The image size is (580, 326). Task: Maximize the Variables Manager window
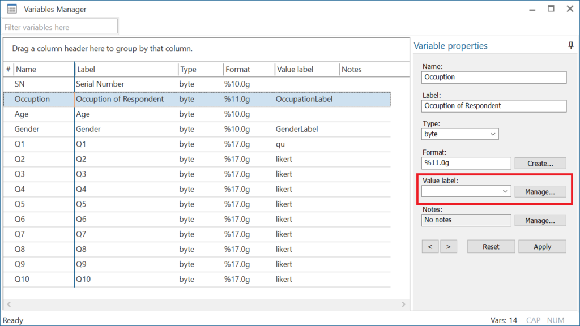(x=551, y=9)
